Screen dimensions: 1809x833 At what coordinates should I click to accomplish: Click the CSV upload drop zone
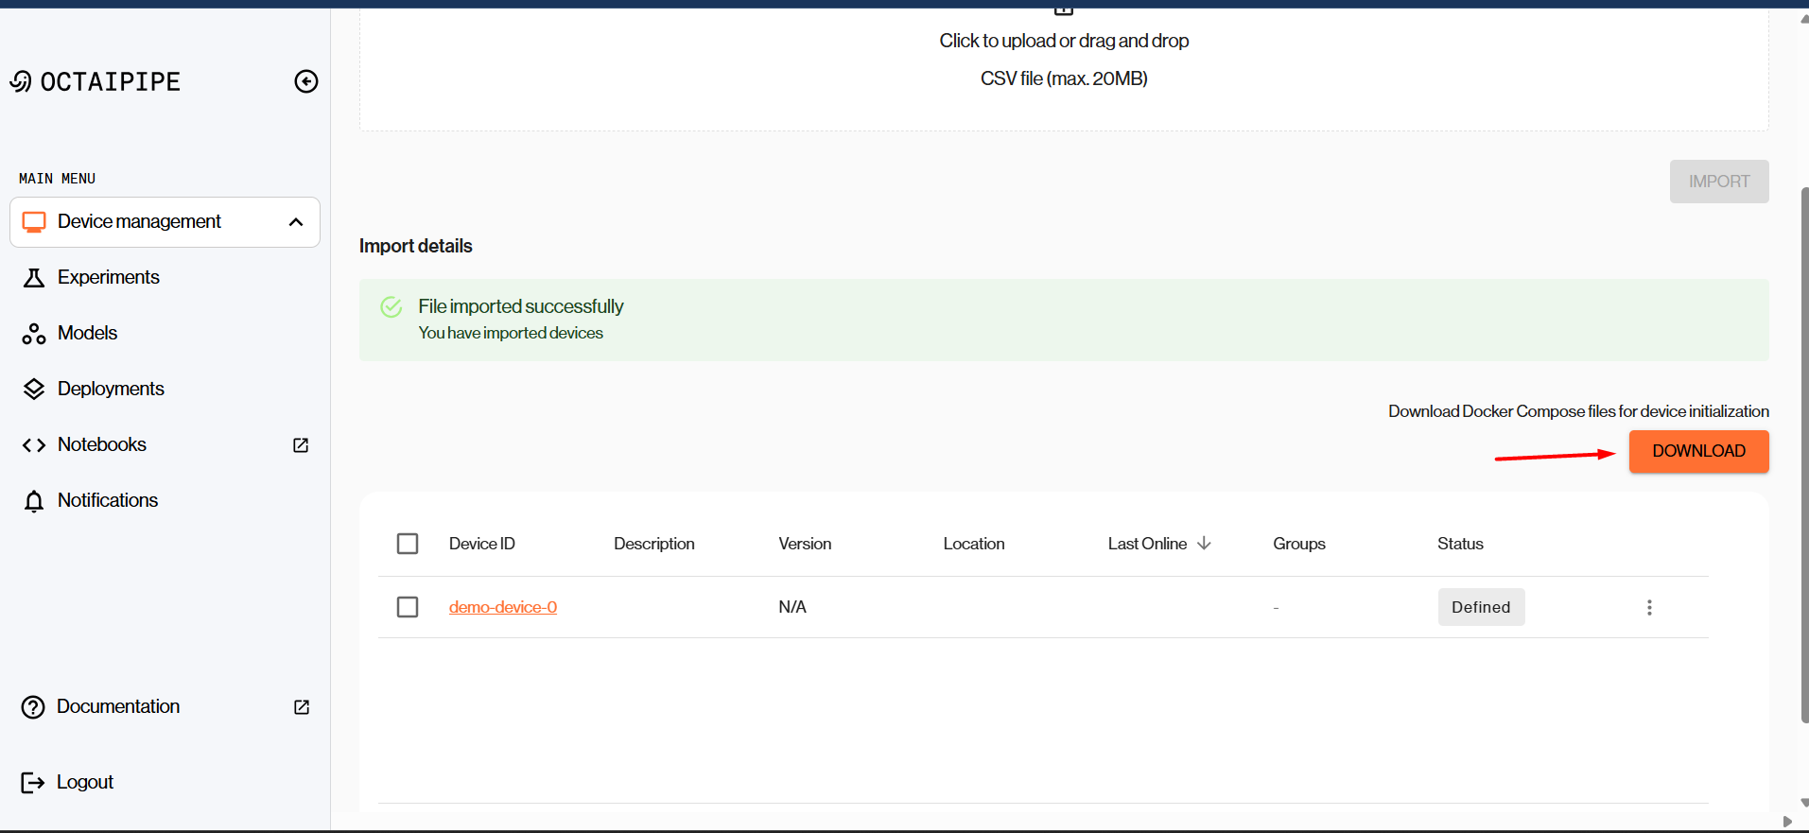pos(1063,61)
